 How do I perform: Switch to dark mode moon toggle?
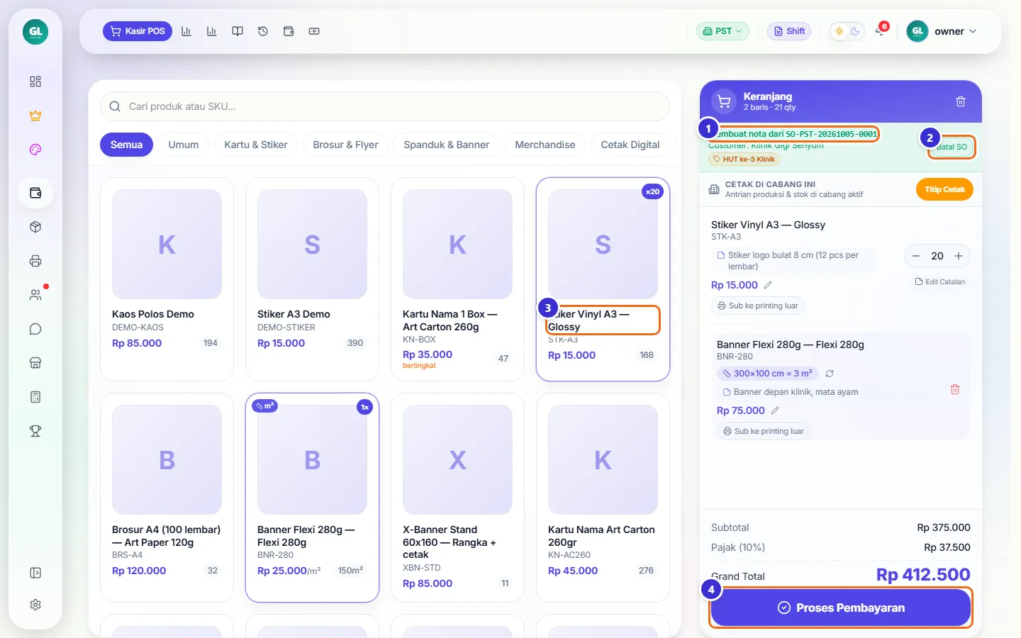855,31
